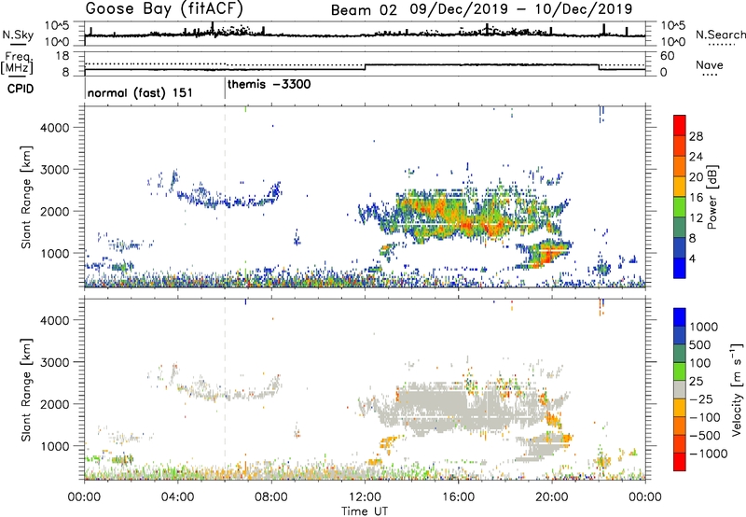Click the "Time UT" x-axis label

[365, 511]
